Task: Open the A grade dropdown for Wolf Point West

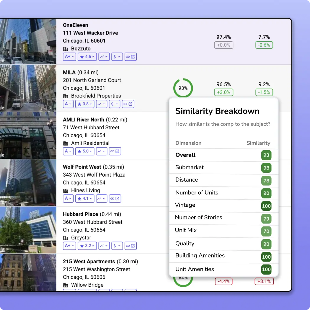Action: (x=68, y=198)
